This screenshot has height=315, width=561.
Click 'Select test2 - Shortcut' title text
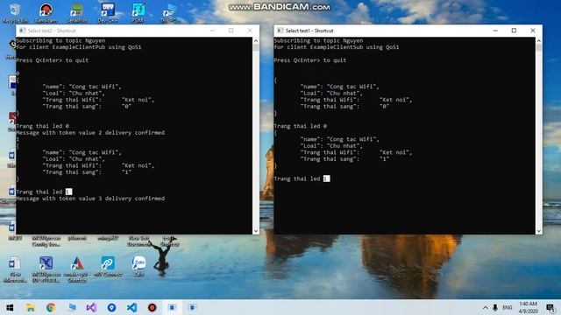(52, 31)
